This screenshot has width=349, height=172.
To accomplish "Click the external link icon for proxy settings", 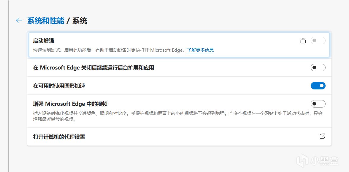I will pos(322,136).
